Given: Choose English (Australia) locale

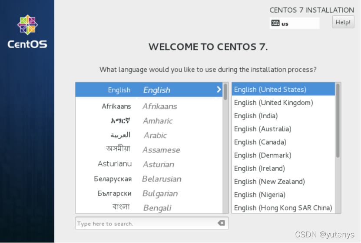Looking at the screenshot, I should 283,129.
